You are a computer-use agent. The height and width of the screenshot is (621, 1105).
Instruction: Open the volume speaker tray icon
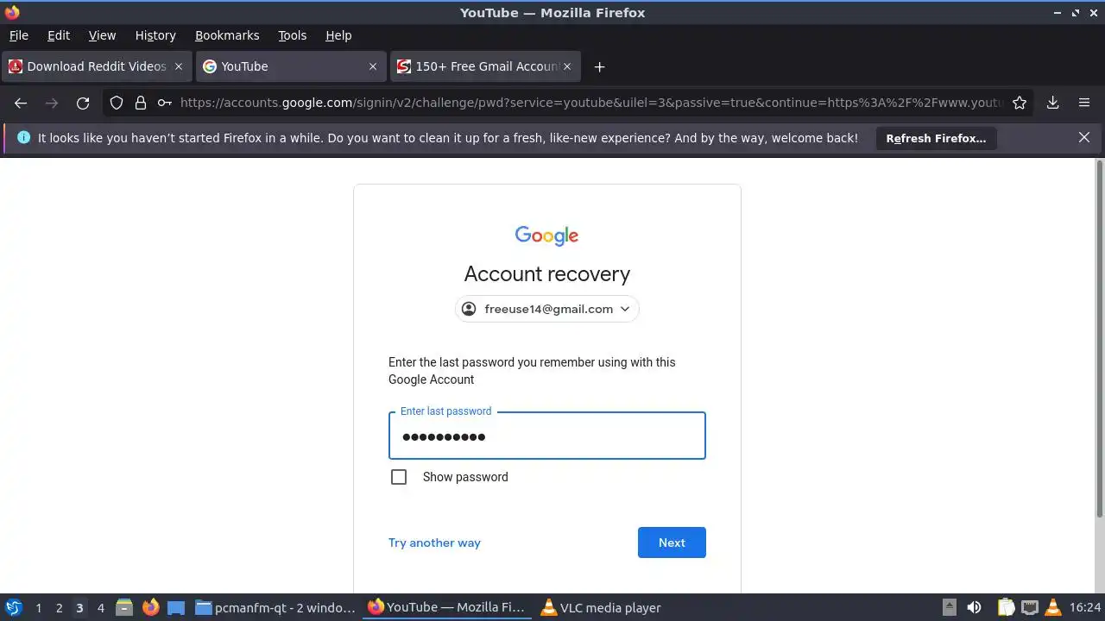point(974,607)
